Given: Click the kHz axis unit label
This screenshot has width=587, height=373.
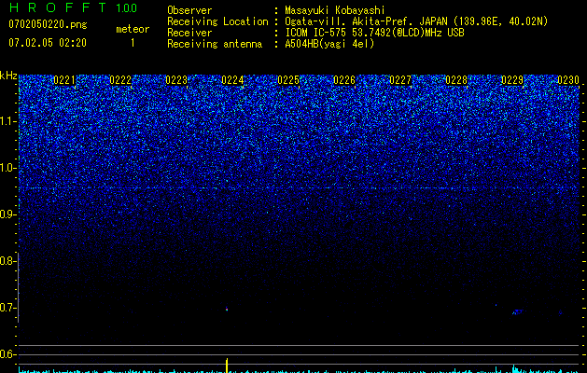Looking at the screenshot, I should click(8, 76).
